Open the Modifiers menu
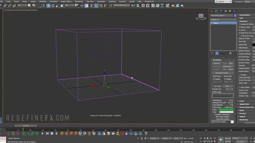255x143 pixels. click(43, 2)
